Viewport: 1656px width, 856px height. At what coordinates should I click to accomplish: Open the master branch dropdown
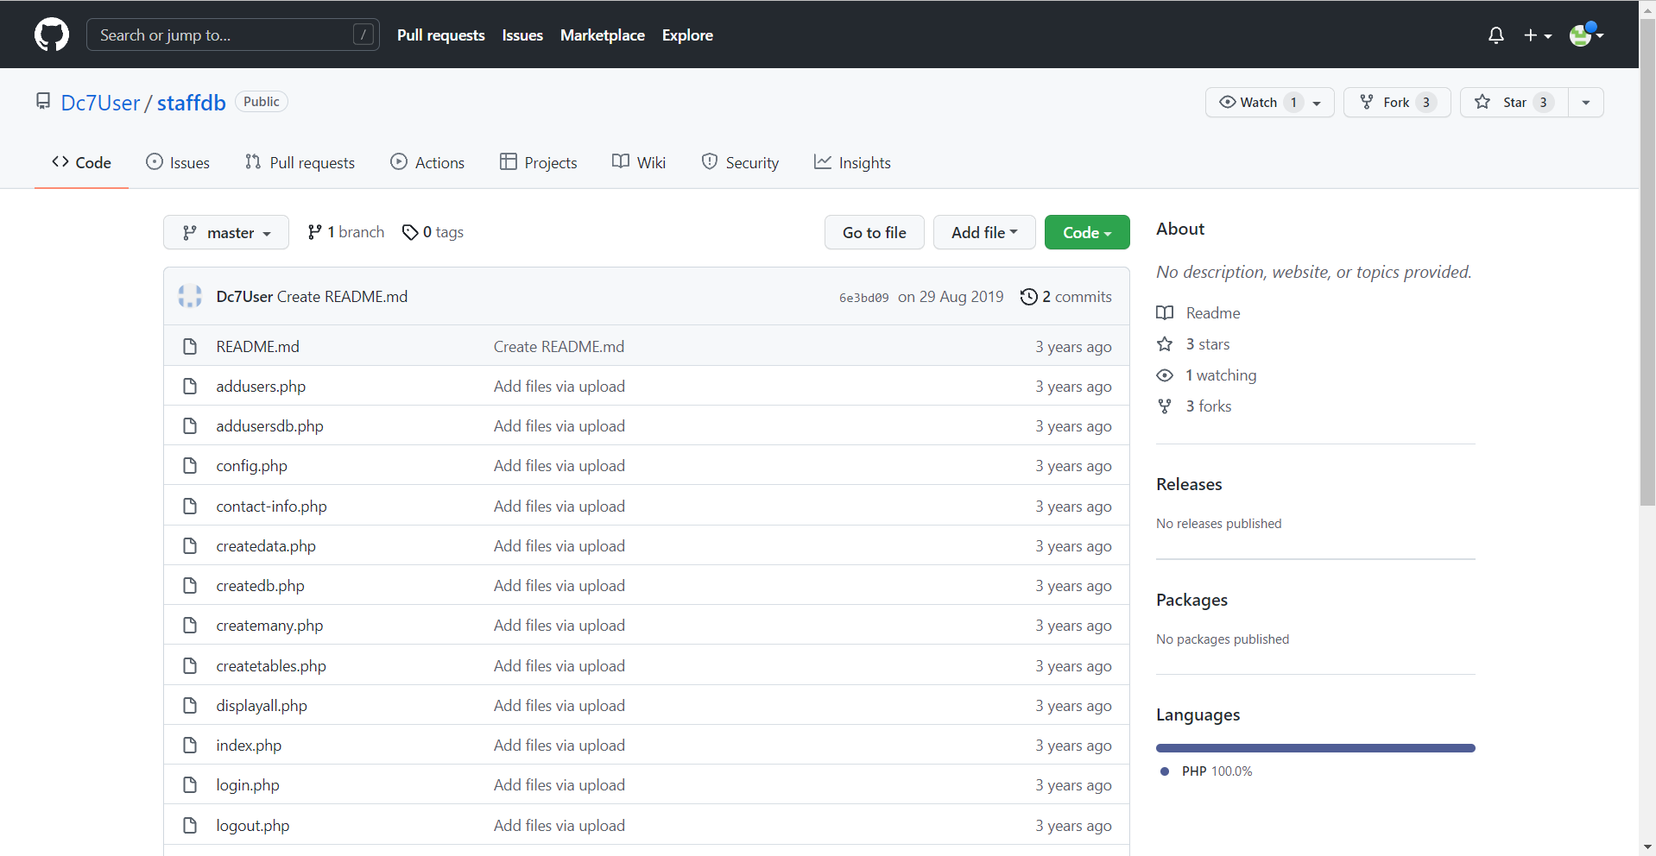[226, 233]
